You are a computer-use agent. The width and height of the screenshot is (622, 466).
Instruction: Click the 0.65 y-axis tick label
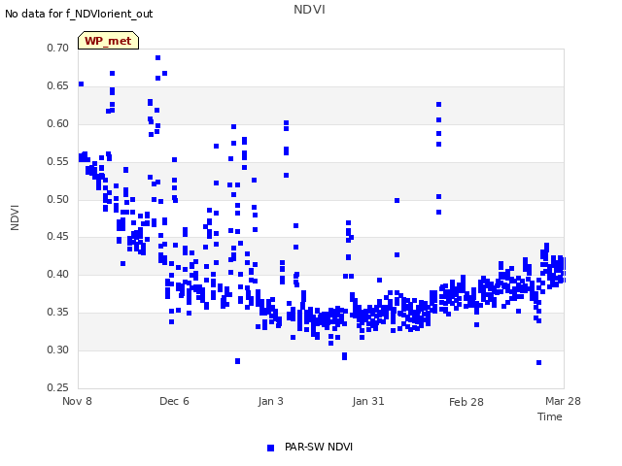[x=57, y=86]
